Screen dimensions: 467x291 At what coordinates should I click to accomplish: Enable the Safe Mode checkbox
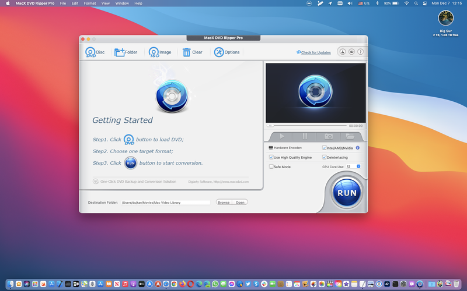pos(271,166)
